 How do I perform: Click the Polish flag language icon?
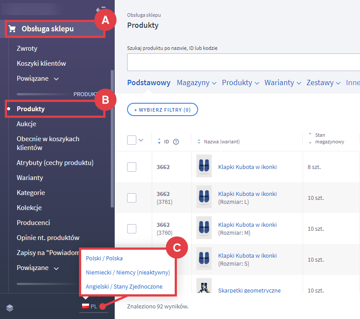point(86,307)
